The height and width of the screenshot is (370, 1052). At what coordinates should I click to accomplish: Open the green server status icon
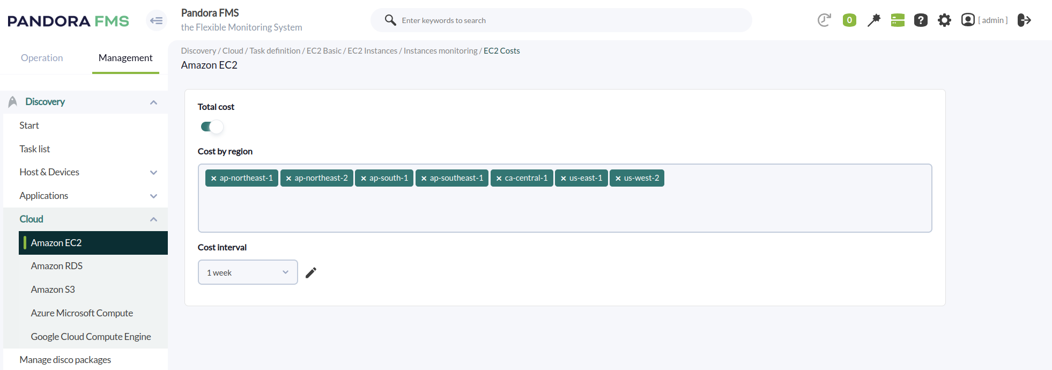pos(898,20)
